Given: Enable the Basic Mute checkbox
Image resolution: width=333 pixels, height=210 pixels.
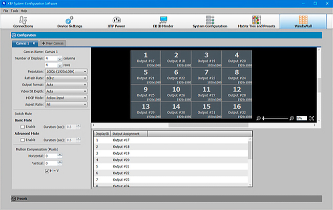Looking at the screenshot, I should (22, 125).
